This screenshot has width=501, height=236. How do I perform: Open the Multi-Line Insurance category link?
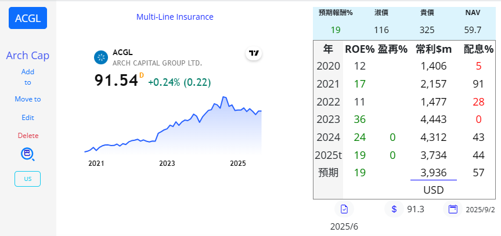[175, 17]
